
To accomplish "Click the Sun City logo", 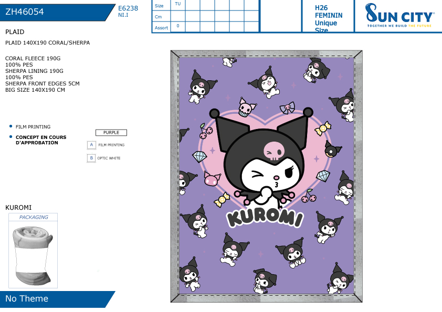I will click(399, 15).
